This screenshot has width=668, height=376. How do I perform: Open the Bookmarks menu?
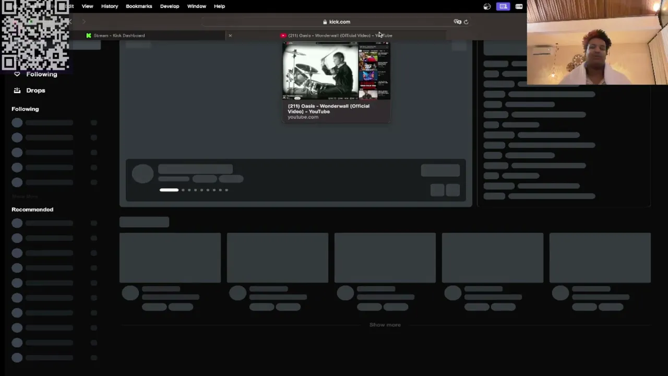[139, 6]
